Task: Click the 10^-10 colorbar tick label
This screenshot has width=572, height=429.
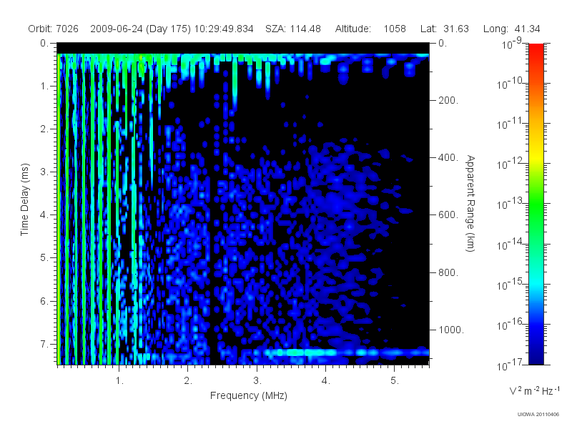Action: pos(510,84)
